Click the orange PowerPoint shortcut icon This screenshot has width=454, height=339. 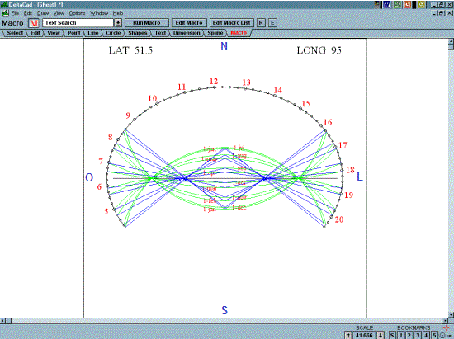click(407, 5)
